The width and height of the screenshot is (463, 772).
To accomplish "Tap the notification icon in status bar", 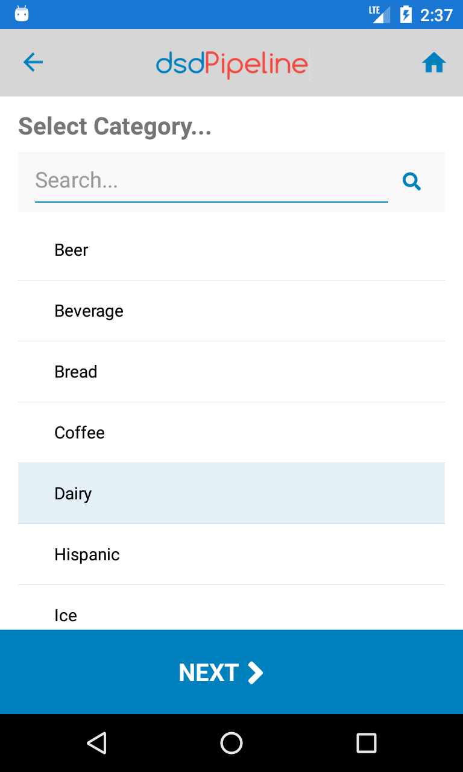I will [x=22, y=14].
